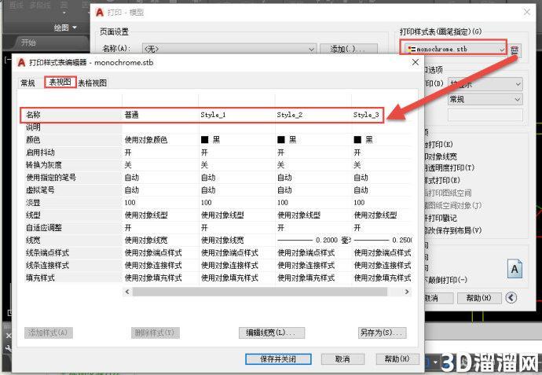
Task: Click Style_3 线宽 value 0.250
Action: pos(383,240)
